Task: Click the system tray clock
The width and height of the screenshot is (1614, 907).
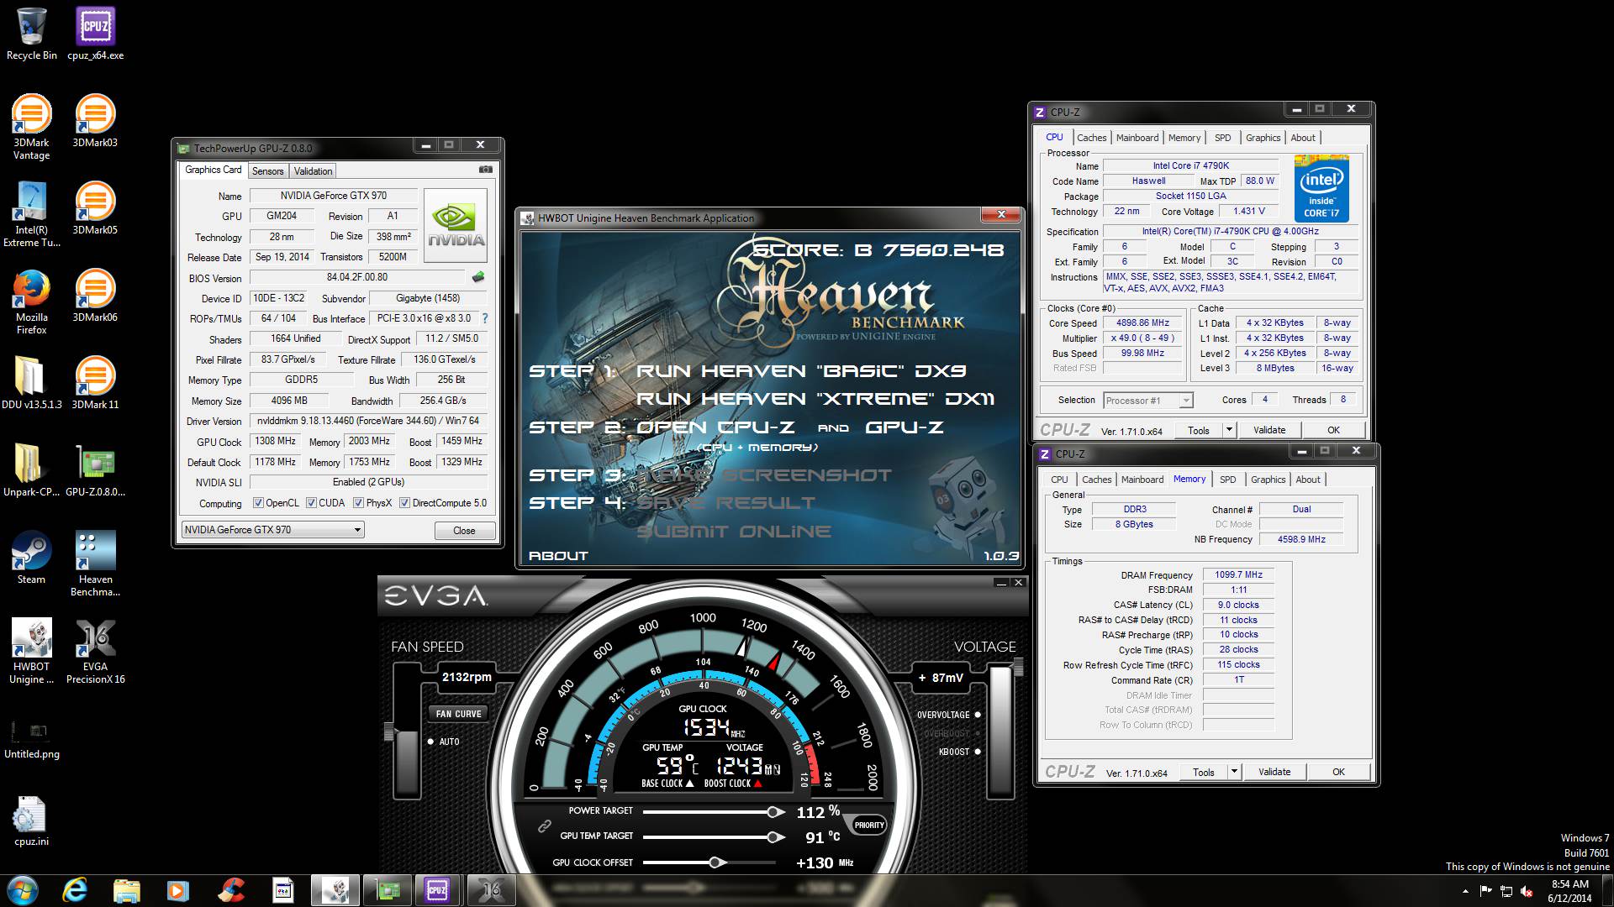Action: [1569, 891]
